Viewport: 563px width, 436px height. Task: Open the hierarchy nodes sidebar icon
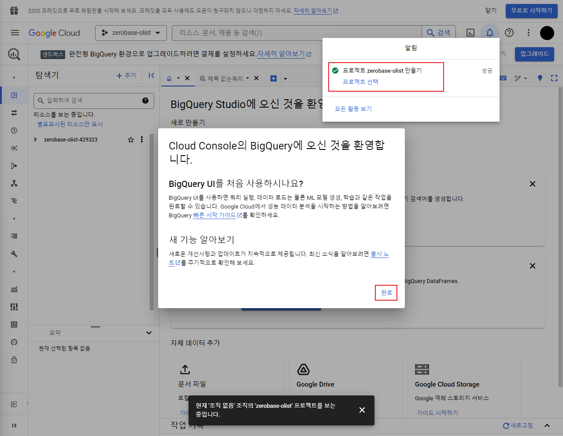14,183
